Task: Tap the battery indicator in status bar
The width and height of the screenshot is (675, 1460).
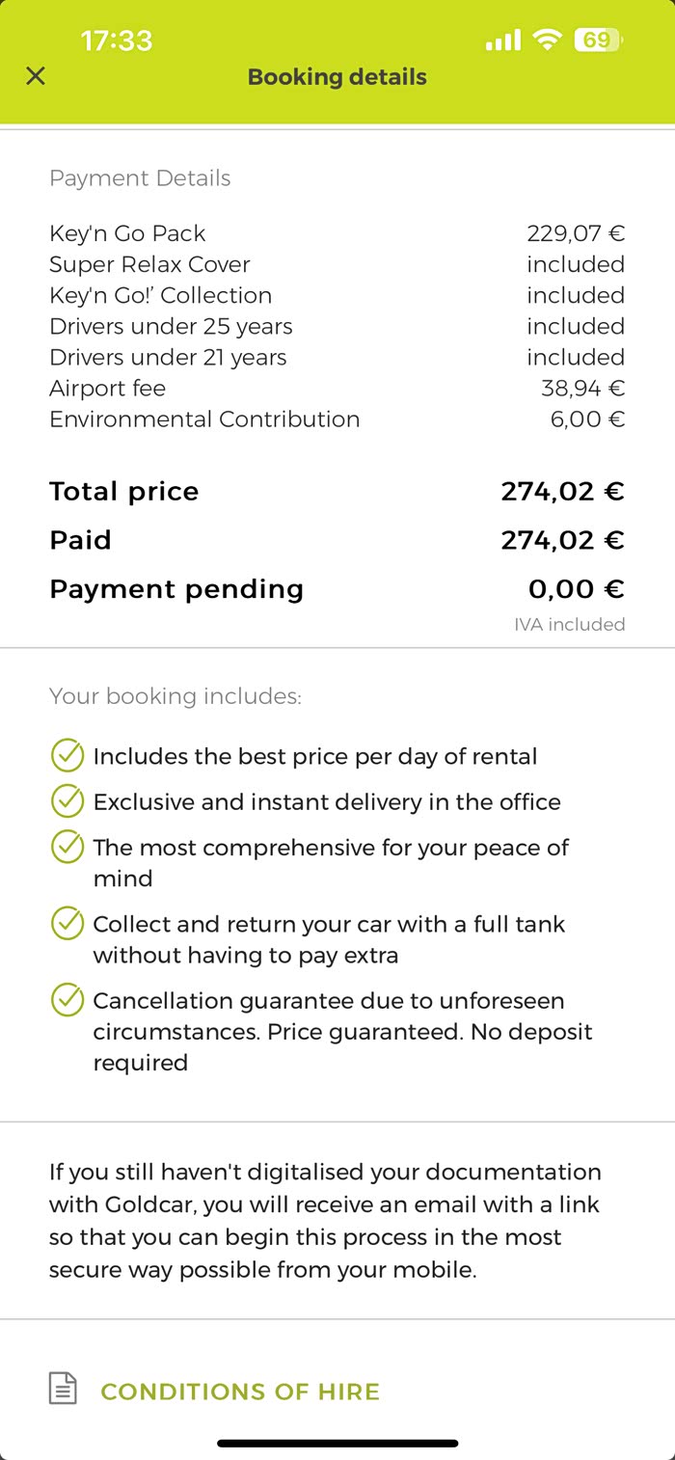Action: point(599,41)
